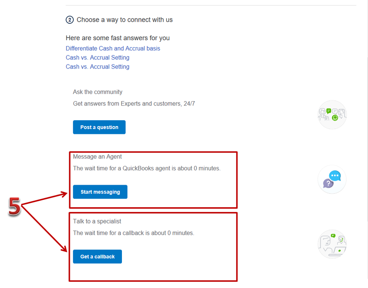Click the Post a question button

click(99, 127)
